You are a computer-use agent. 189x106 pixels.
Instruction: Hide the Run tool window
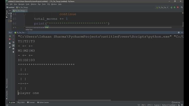(182, 32)
